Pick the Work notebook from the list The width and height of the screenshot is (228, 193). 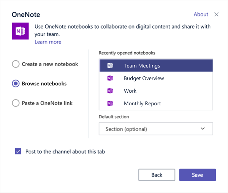coord(156,91)
